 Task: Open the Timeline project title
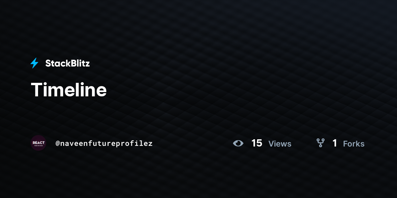pyautogui.click(x=69, y=89)
